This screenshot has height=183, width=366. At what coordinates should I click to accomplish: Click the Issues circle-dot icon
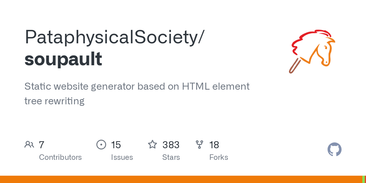click(101, 145)
